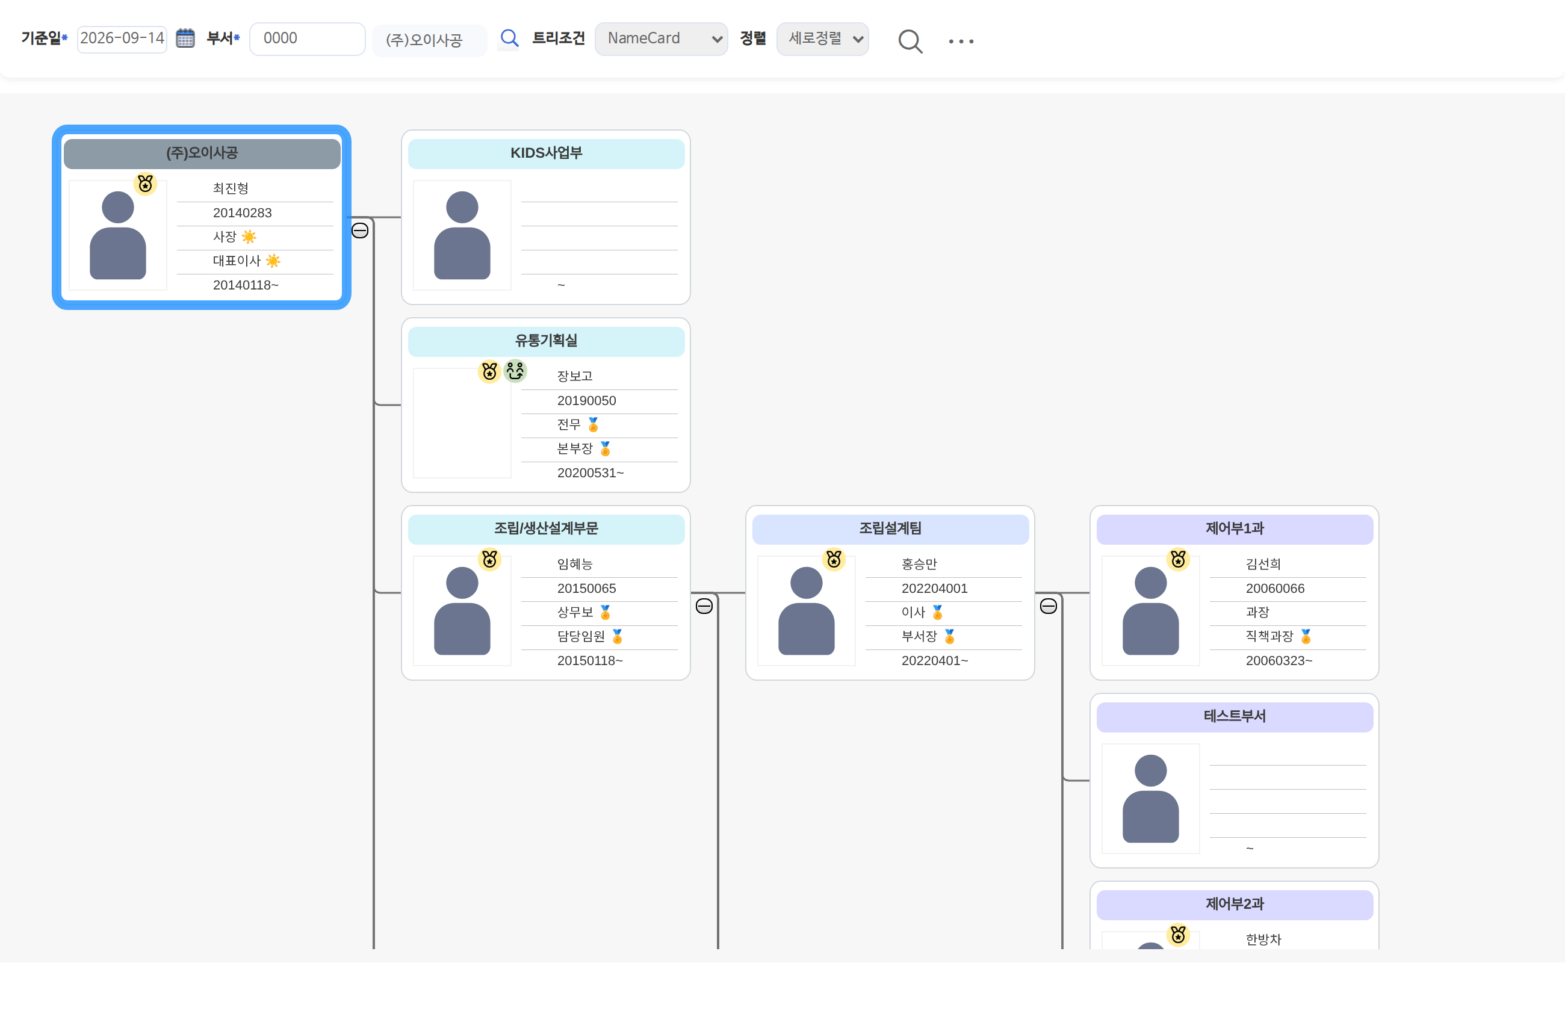
Task: Click the medal icon next to 부서장
Action: [949, 637]
